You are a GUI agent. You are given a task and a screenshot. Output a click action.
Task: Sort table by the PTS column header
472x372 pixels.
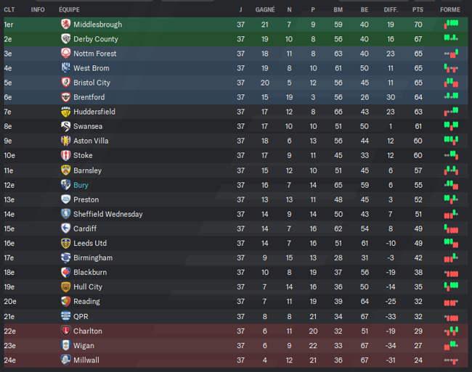[418, 9]
